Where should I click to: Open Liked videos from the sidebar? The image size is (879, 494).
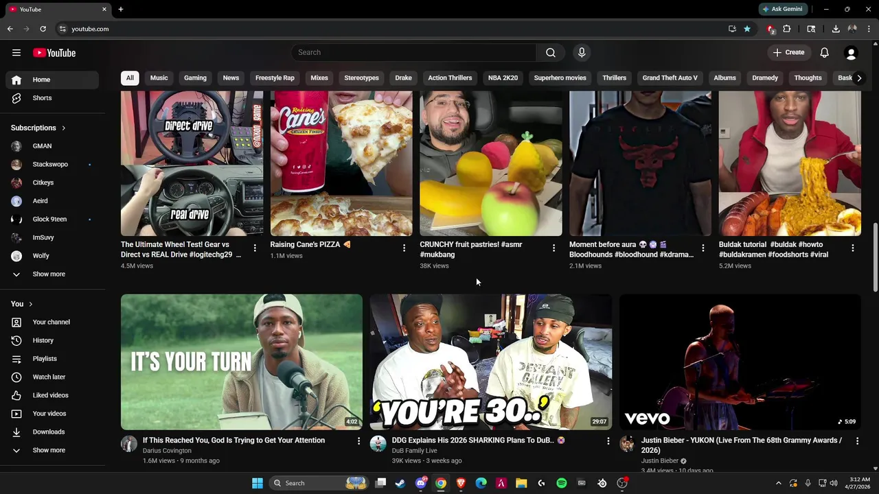point(52,395)
